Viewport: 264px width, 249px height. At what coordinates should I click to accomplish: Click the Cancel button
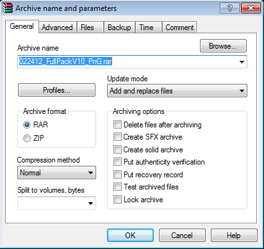(x=182, y=236)
